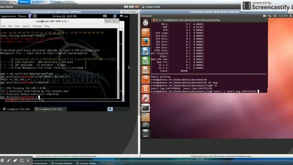Click Ubuntu clock indicator
293x165 pixels.
tap(283, 16)
